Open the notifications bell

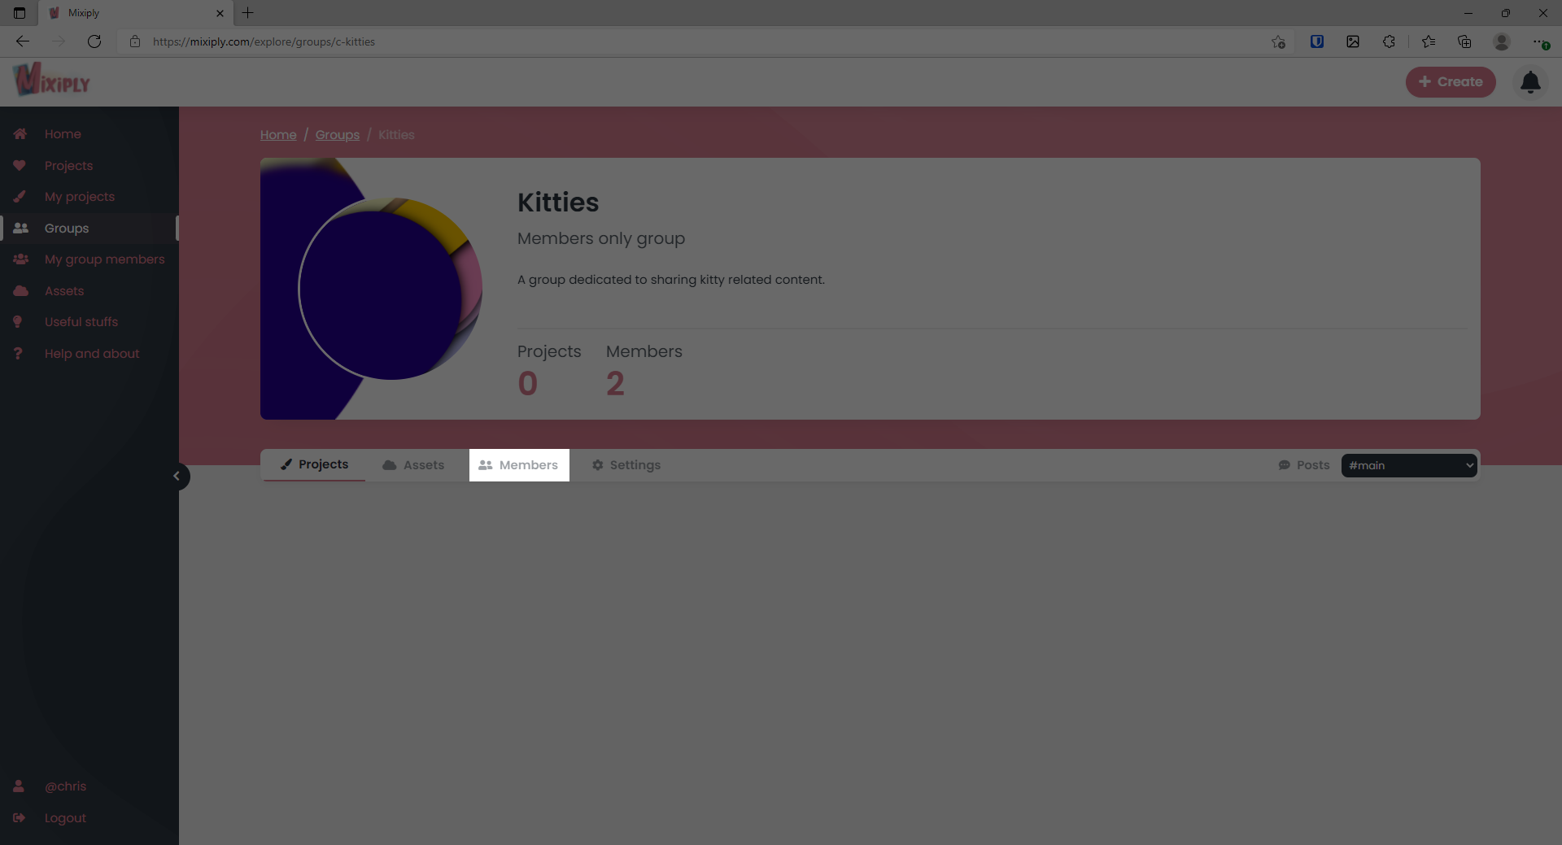[1530, 82]
